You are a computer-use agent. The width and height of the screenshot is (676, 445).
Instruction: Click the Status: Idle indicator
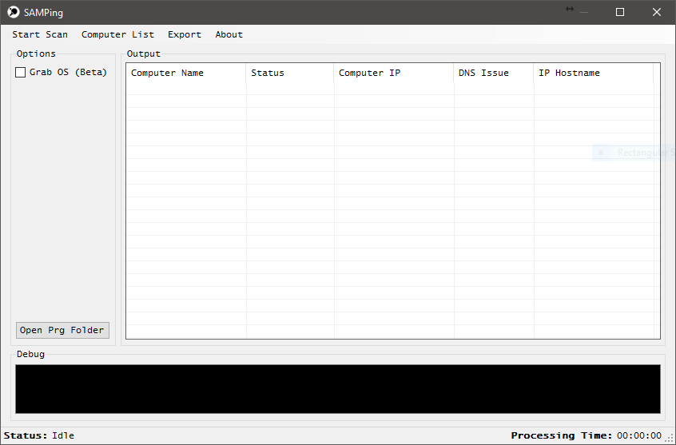click(x=39, y=435)
